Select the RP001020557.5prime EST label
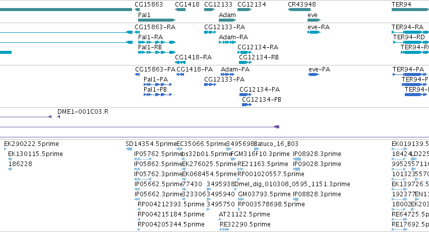 point(271,174)
